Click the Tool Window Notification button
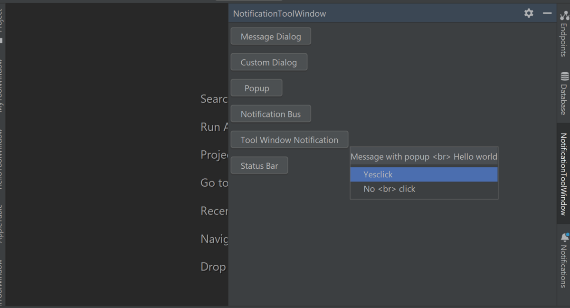 289,140
